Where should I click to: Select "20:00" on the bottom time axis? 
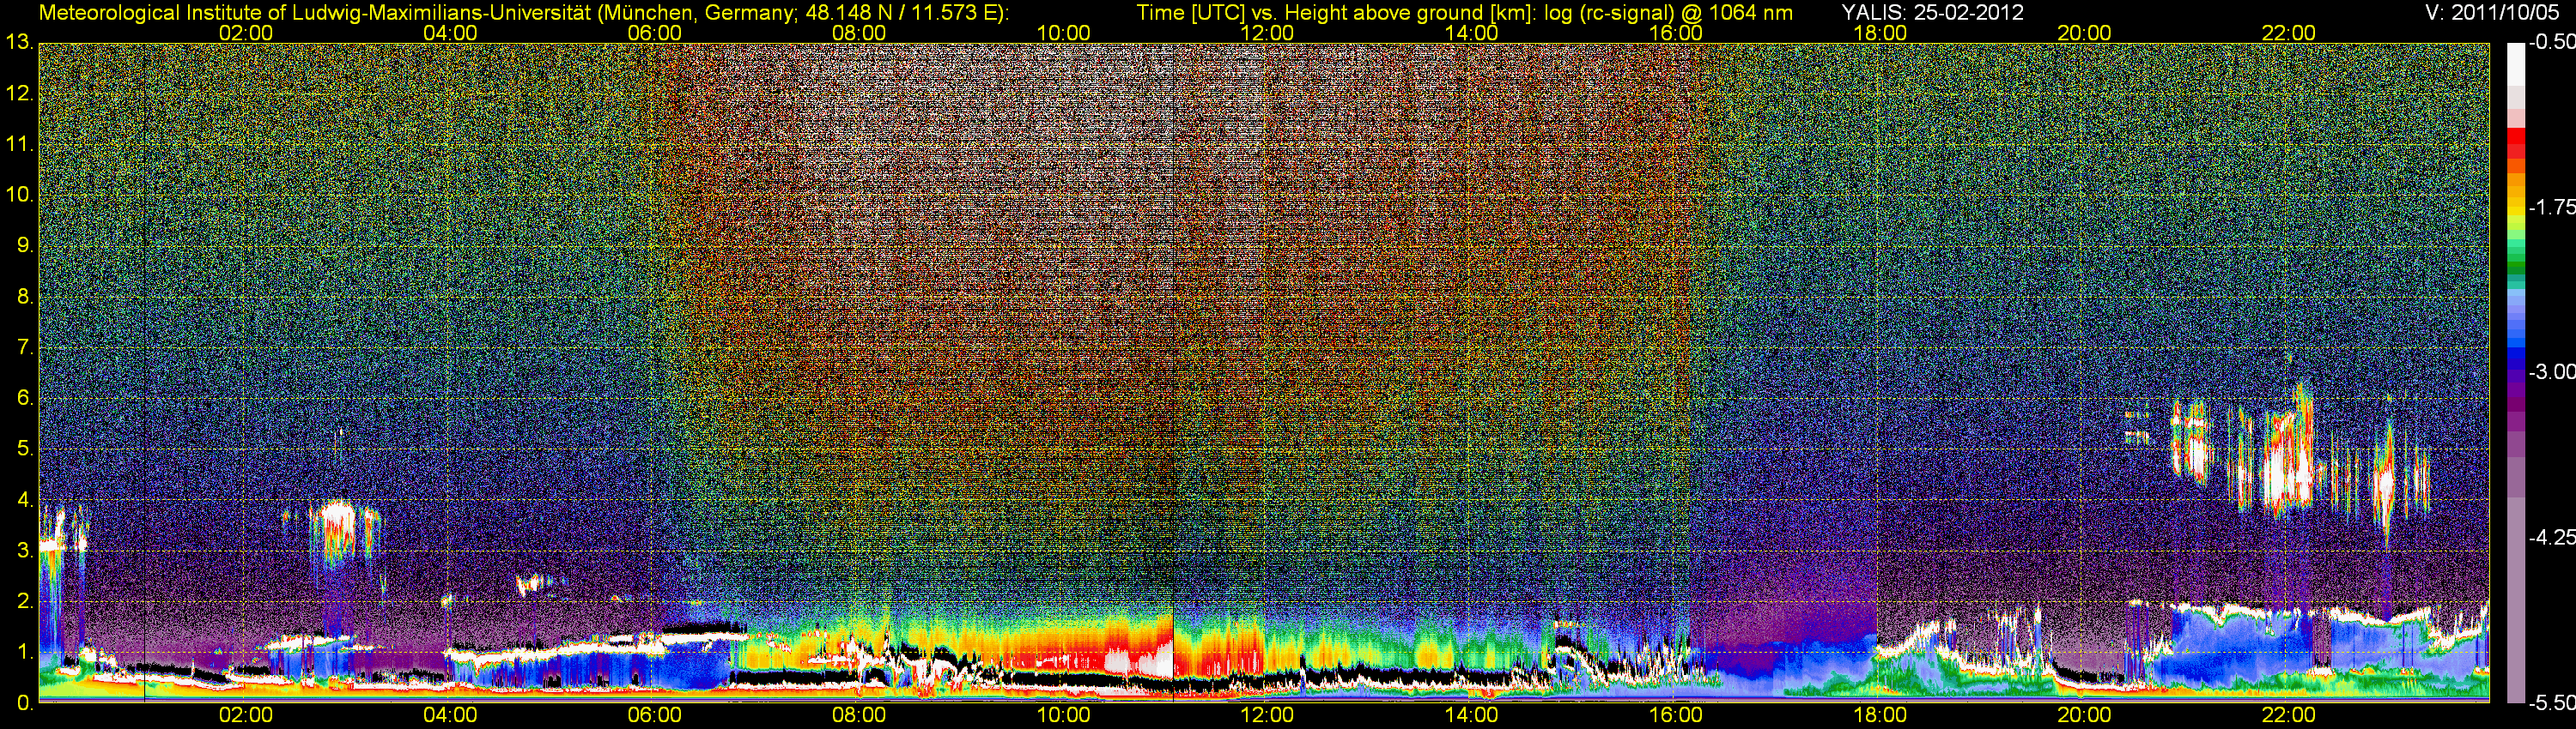click(2084, 716)
